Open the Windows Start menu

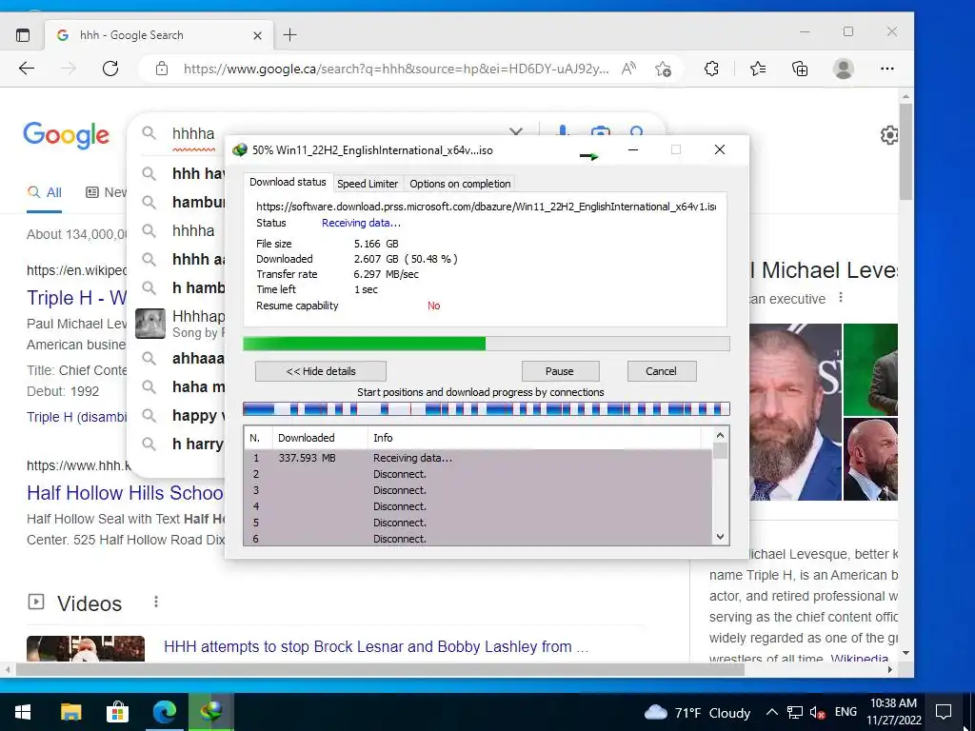tap(23, 712)
